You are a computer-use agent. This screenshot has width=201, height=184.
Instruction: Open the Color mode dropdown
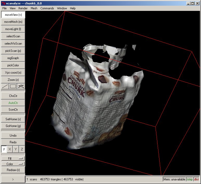[x=13, y=164]
